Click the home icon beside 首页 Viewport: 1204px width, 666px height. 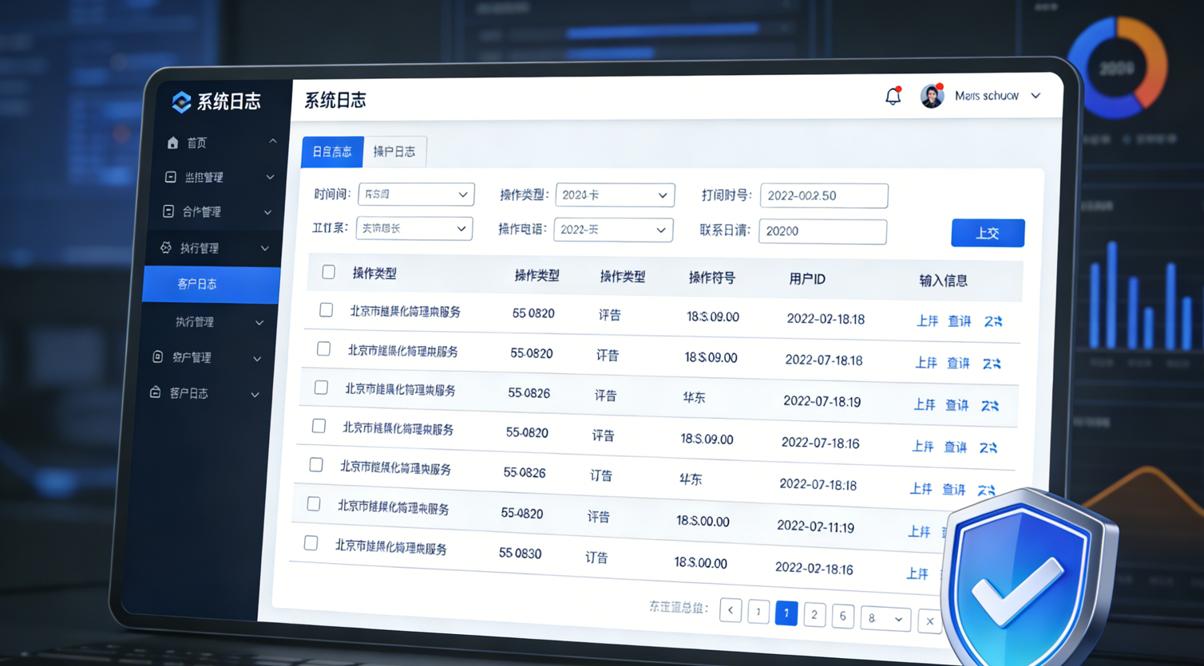coord(172,143)
